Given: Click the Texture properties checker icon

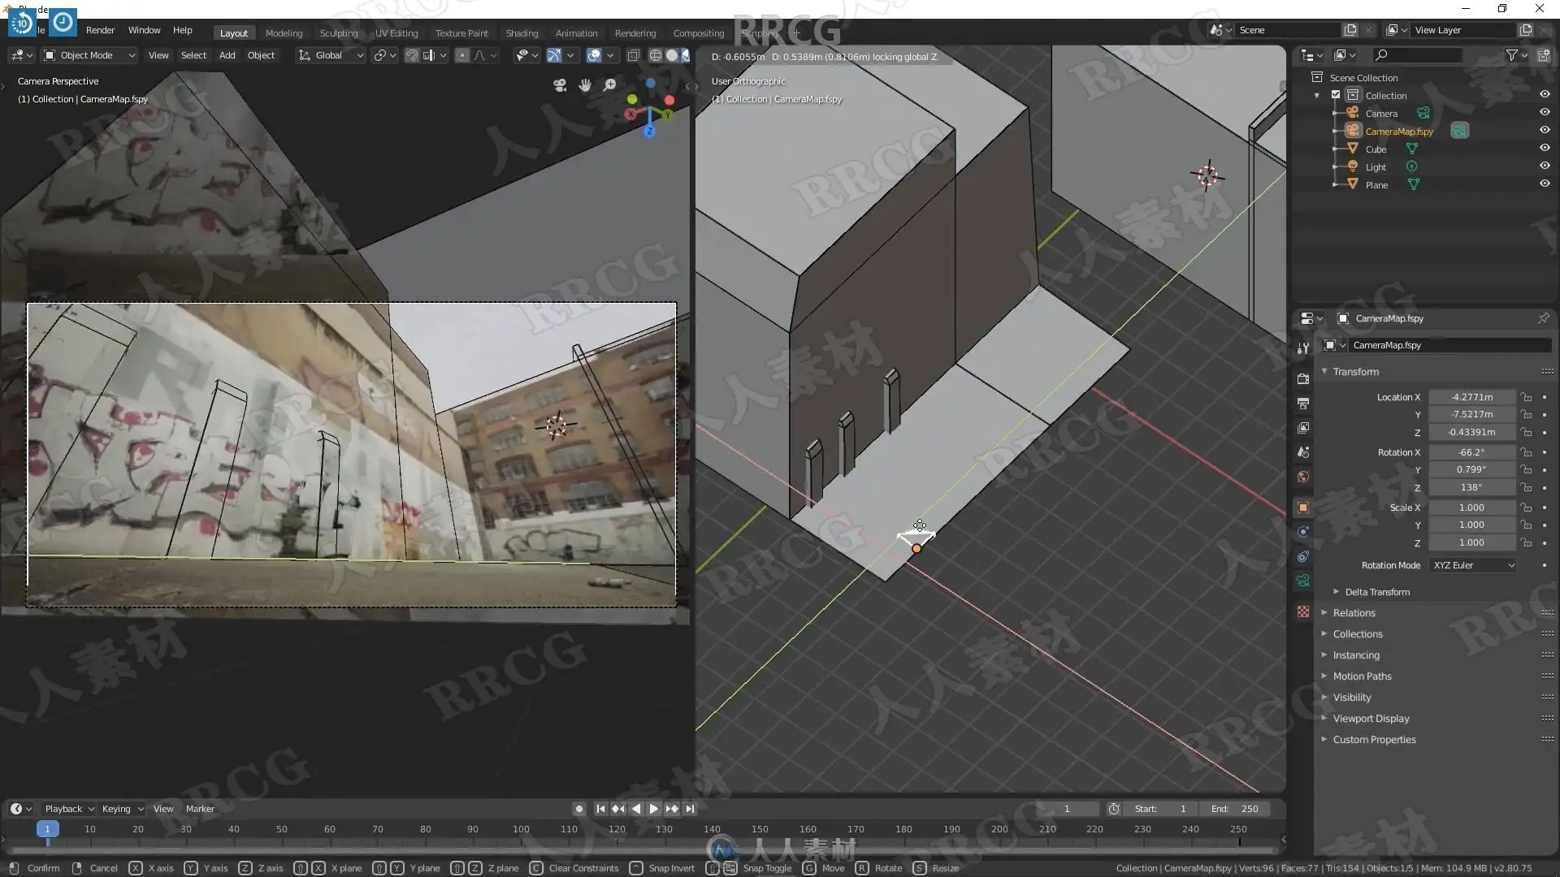Looking at the screenshot, I should 1303,611.
